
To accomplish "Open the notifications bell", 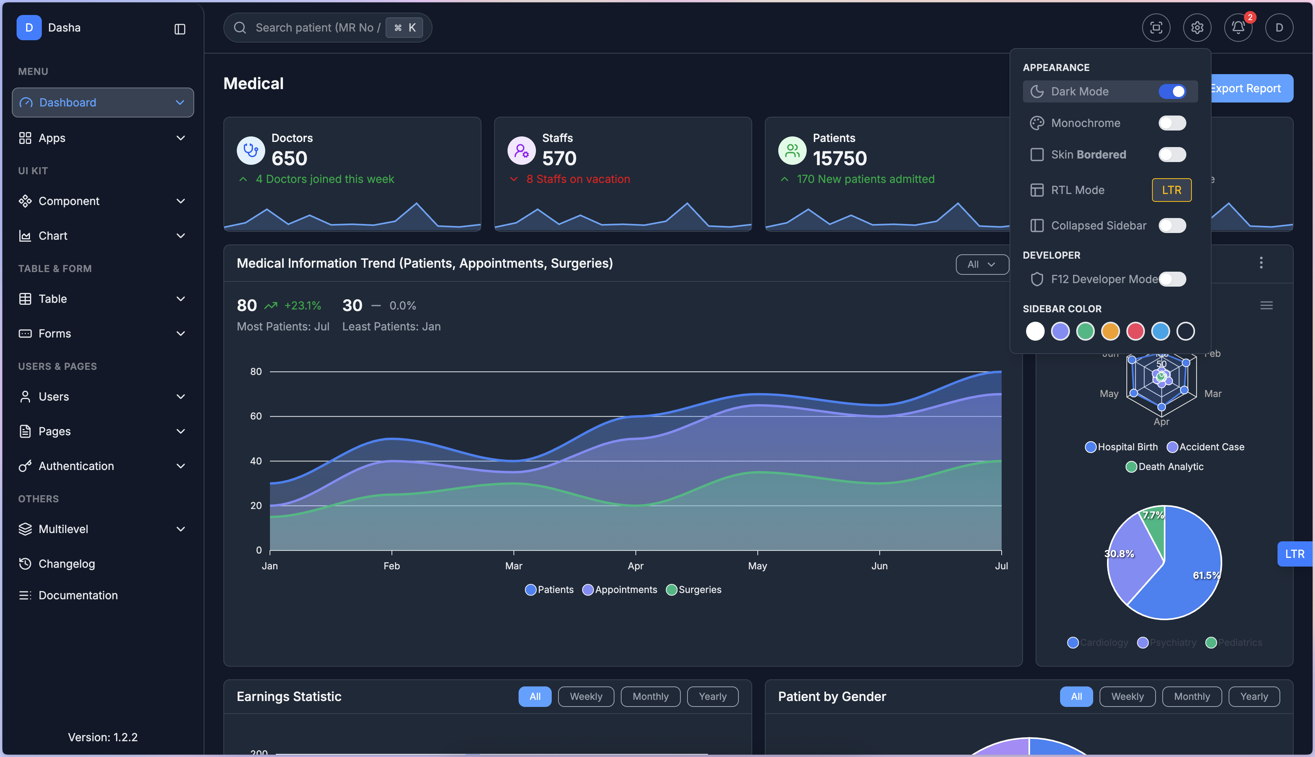I will [x=1238, y=28].
